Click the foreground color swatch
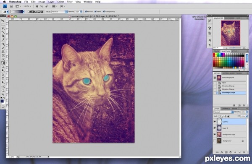Viewport: 252px width, 164px height. pos(2,101)
